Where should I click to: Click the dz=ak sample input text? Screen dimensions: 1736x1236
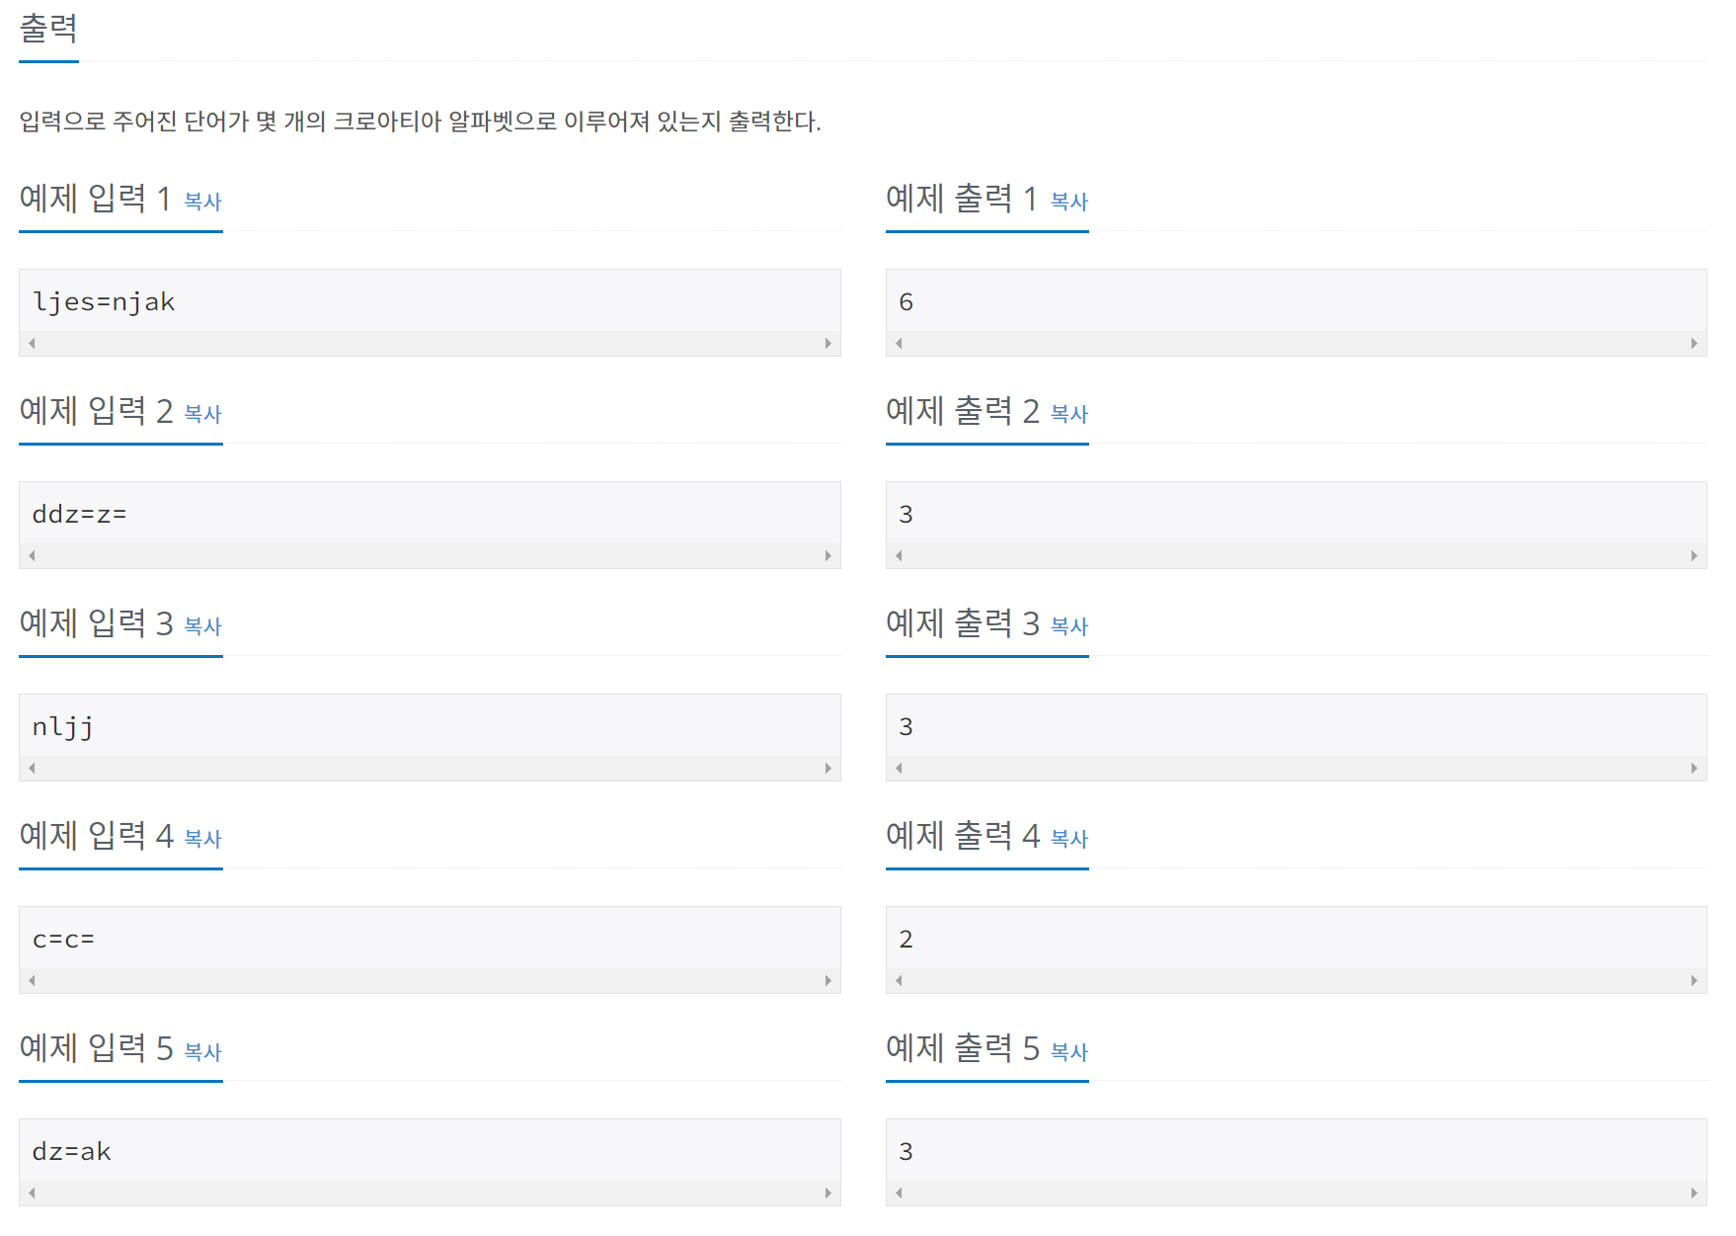(x=71, y=1152)
